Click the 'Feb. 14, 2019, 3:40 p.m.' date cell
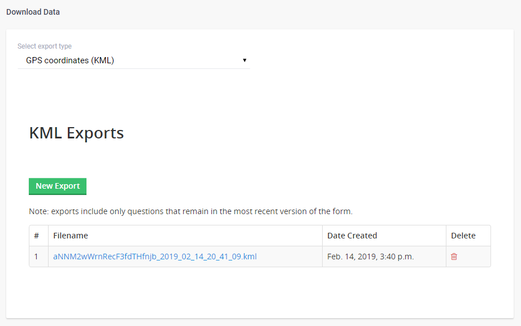Viewport: 521px width, 326px height. pos(371,257)
